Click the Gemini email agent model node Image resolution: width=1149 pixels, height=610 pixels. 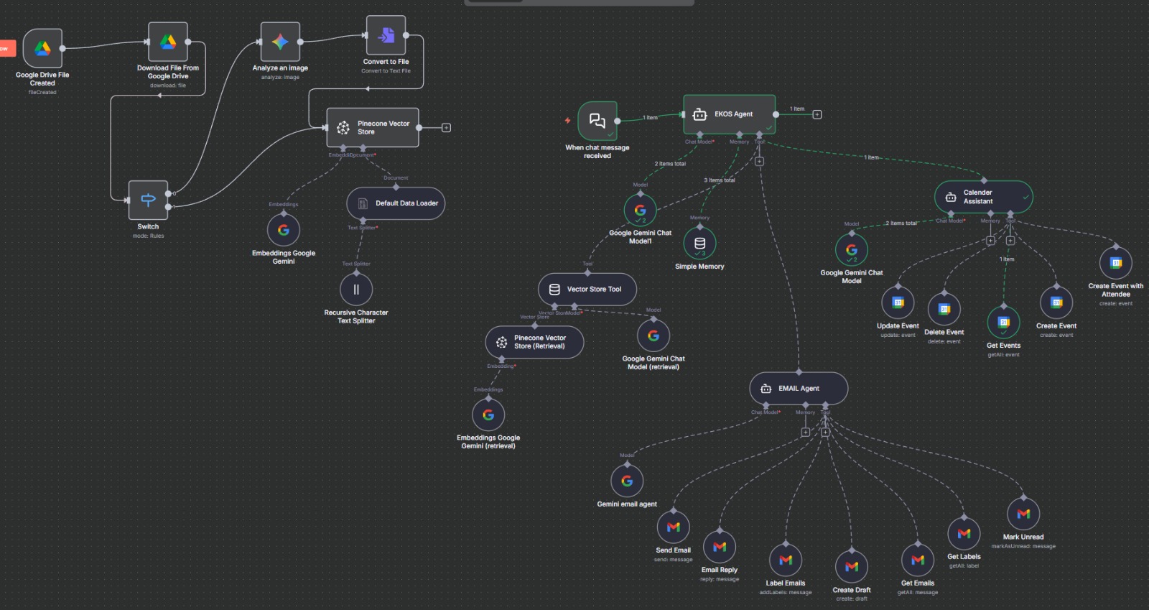tap(627, 481)
